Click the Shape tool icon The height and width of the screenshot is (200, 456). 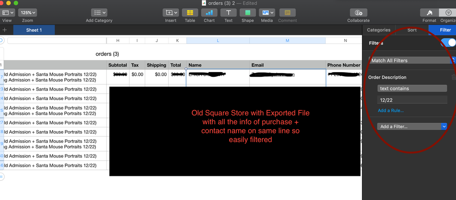click(247, 13)
